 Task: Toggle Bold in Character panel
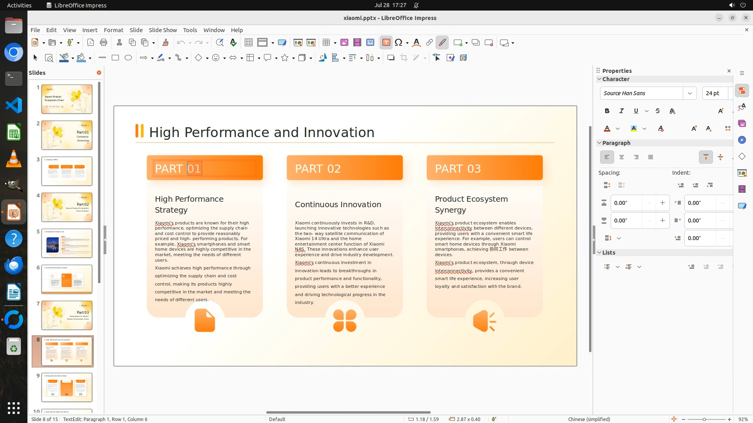pyautogui.click(x=607, y=111)
